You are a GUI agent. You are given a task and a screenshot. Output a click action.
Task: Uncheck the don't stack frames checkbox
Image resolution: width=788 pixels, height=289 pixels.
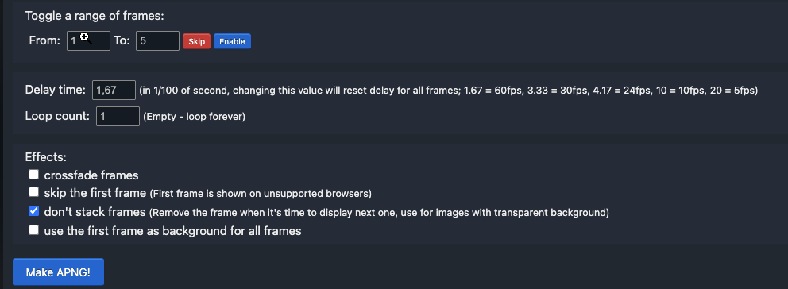tap(33, 211)
